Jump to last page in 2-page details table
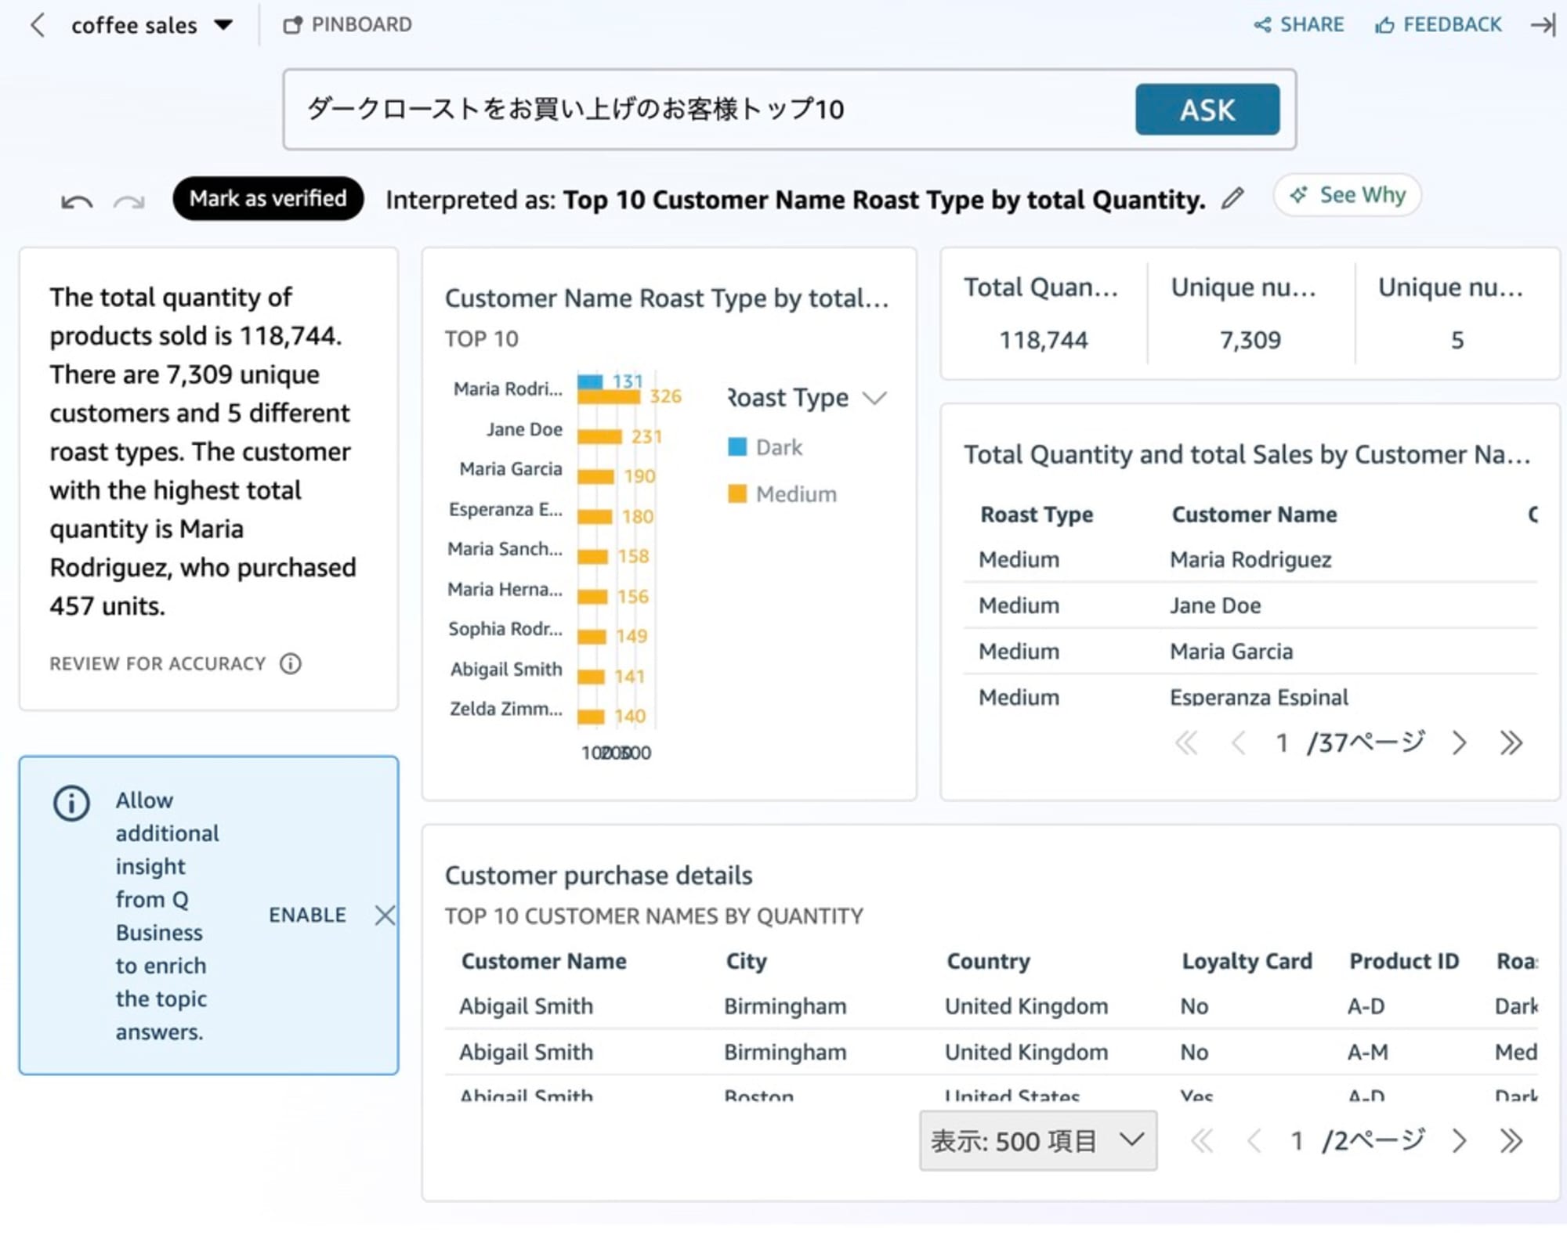1567x1239 pixels. [x=1511, y=1141]
